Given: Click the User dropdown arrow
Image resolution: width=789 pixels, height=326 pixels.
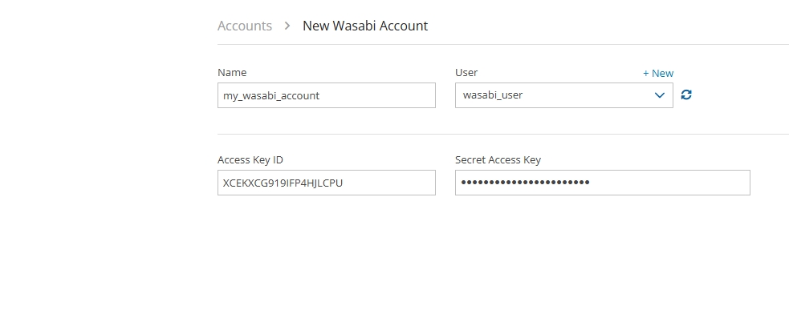Looking at the screenshot, I should point(660,95).
